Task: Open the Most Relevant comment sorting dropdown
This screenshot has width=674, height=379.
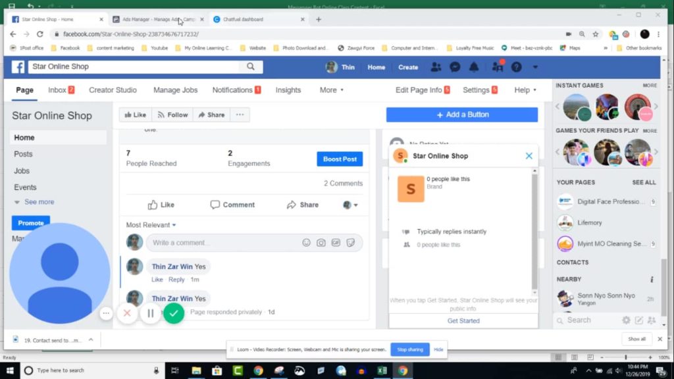Action: click(151, 225)
